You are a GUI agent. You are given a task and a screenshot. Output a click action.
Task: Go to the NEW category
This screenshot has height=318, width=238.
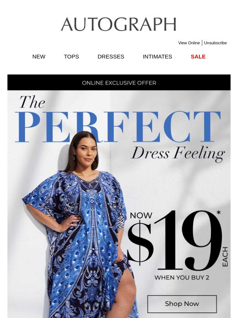tap(39, 57)
